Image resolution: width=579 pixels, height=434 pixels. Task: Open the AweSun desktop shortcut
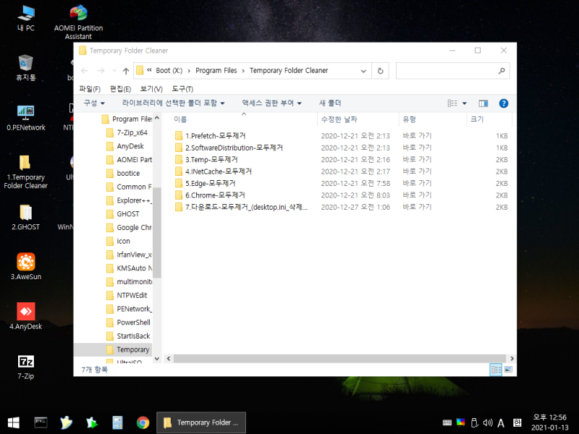(25, 263)
